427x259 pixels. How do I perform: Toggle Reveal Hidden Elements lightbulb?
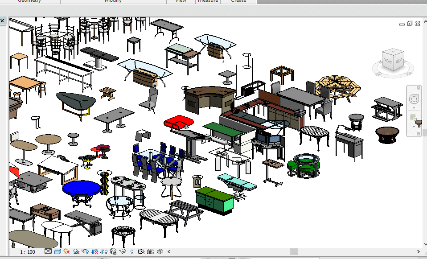[x=132, y=252]
